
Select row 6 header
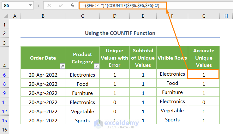4,75
